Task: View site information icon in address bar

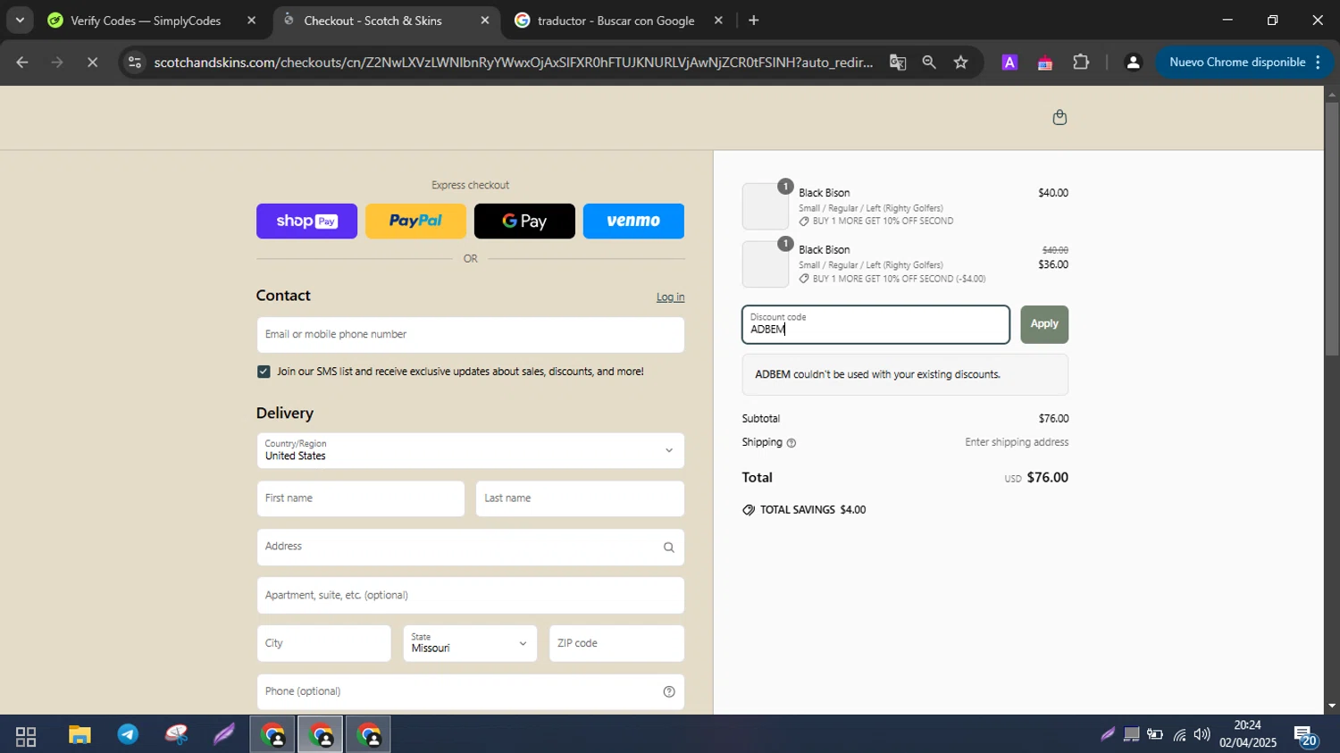Action: [x=135, y=63]
